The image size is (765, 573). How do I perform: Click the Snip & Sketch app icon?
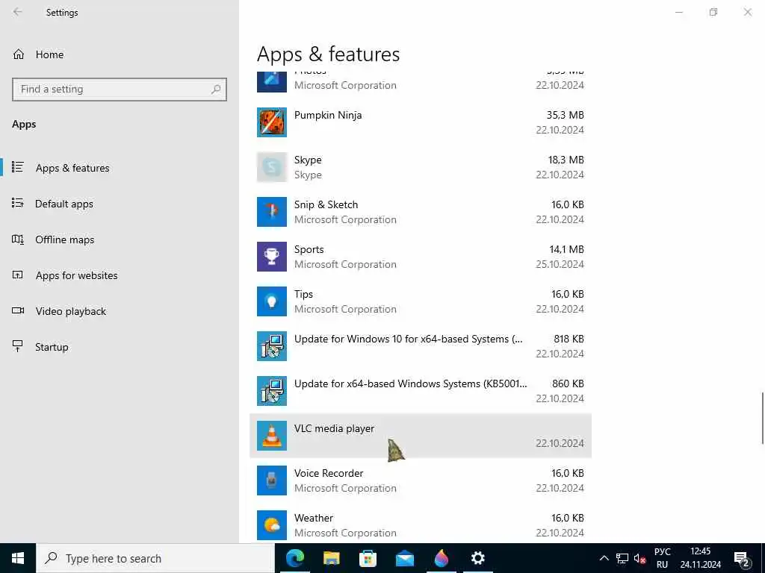272,212
